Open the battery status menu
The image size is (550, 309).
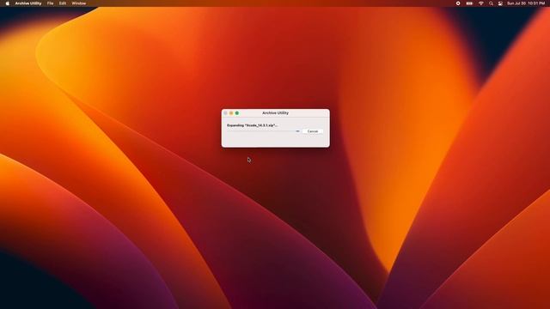(469, 3)
